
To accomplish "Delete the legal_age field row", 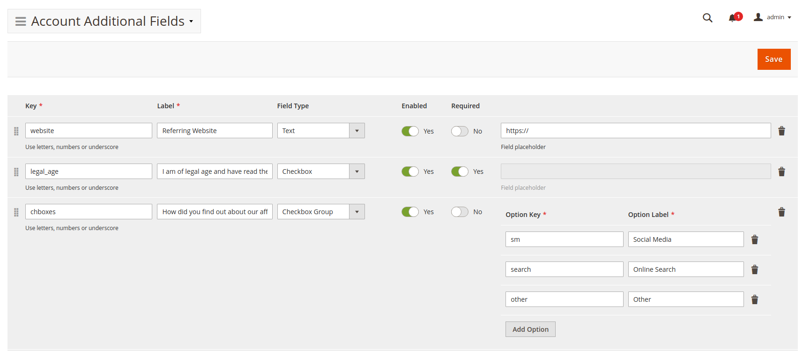I will pyautogui.click(x=781, y=172).
